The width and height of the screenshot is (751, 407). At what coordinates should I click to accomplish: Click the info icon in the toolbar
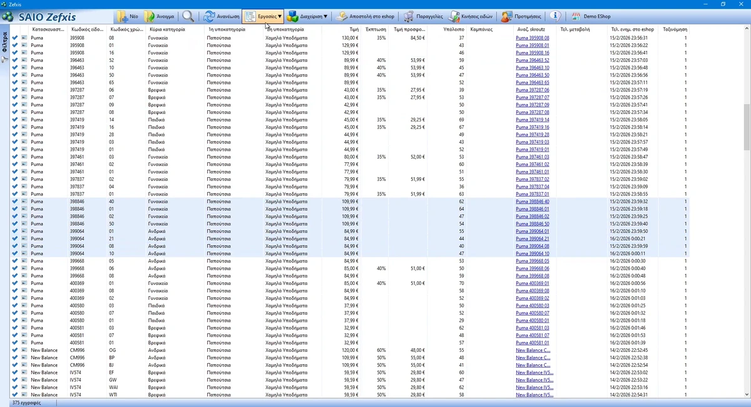pos(556,16)
